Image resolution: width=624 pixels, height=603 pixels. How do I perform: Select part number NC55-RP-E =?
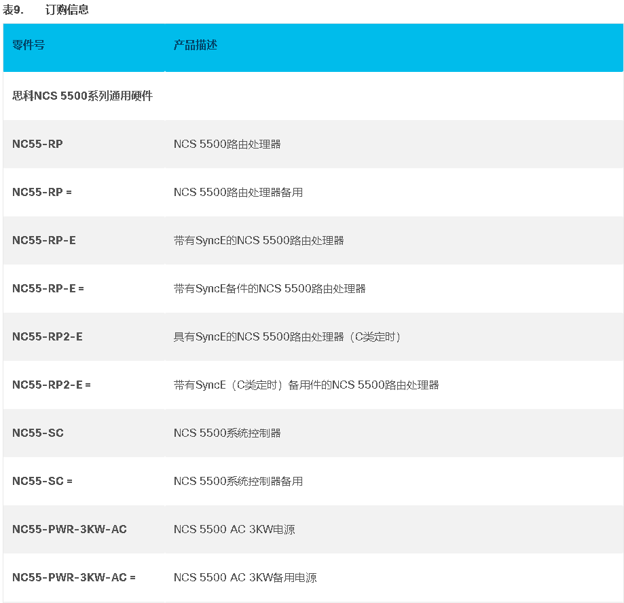(x=48, y=288)
